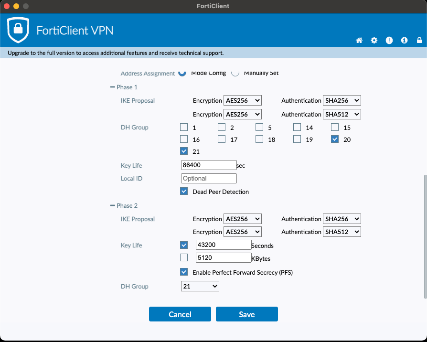Go to the Home icon in header
Image resolution: width=427 pixels, height=342 pixels.
359,40
